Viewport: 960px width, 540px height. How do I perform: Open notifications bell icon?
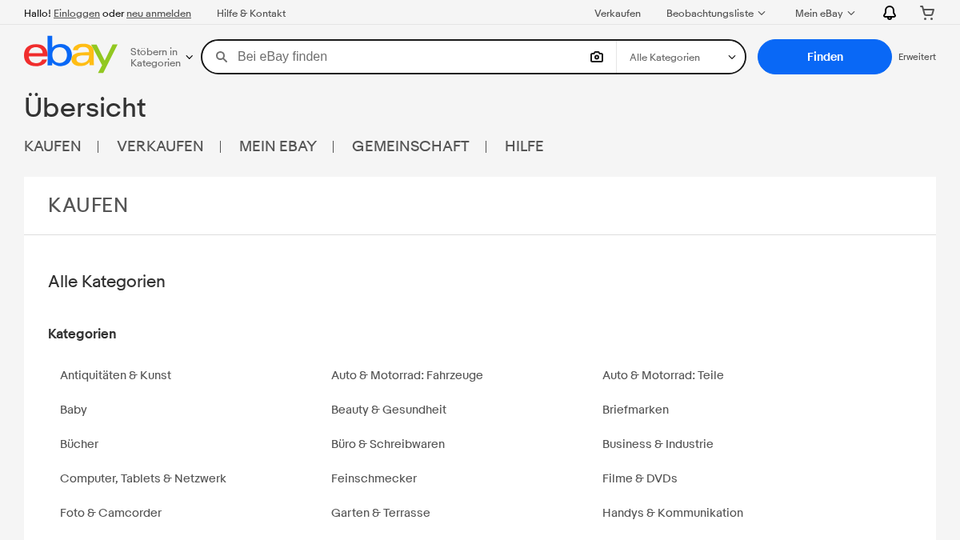click(890, 13)
